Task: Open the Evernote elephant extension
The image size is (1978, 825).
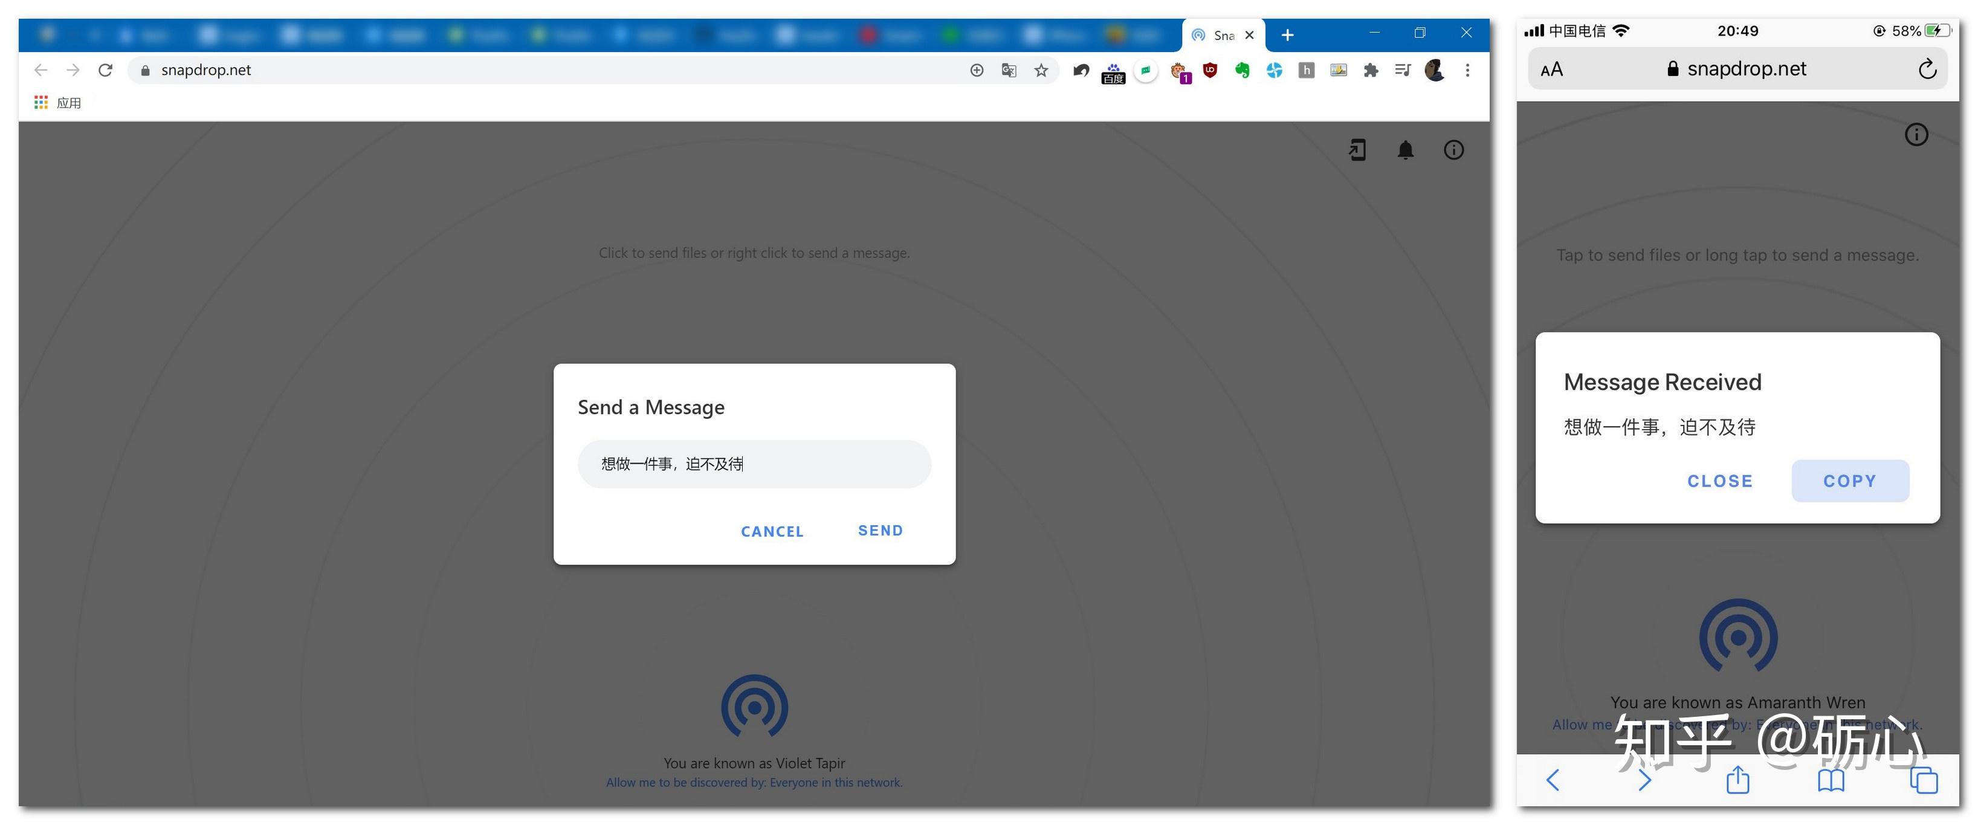Action: pyautogui.click(x=1243, y=71)
